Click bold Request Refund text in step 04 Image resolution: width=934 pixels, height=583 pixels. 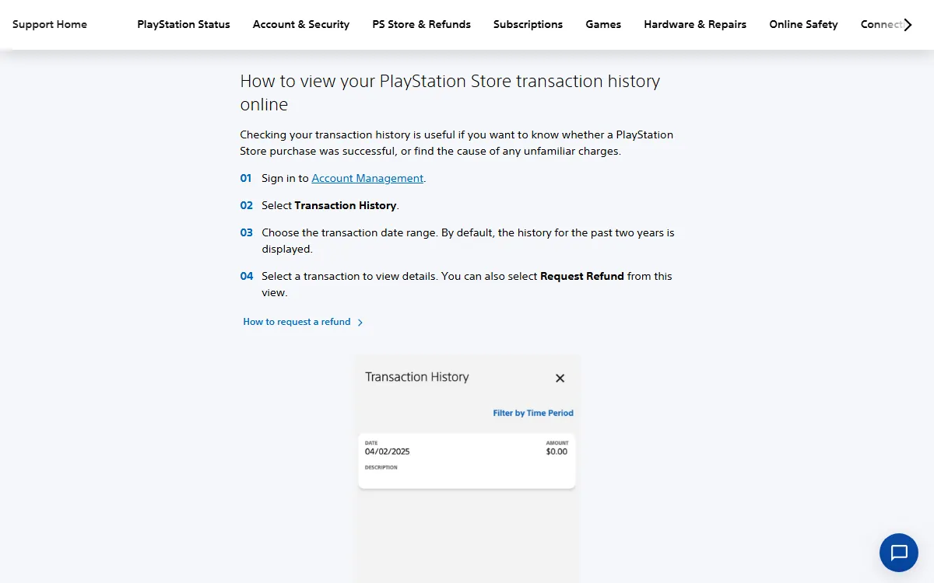[x=582, y=276]
